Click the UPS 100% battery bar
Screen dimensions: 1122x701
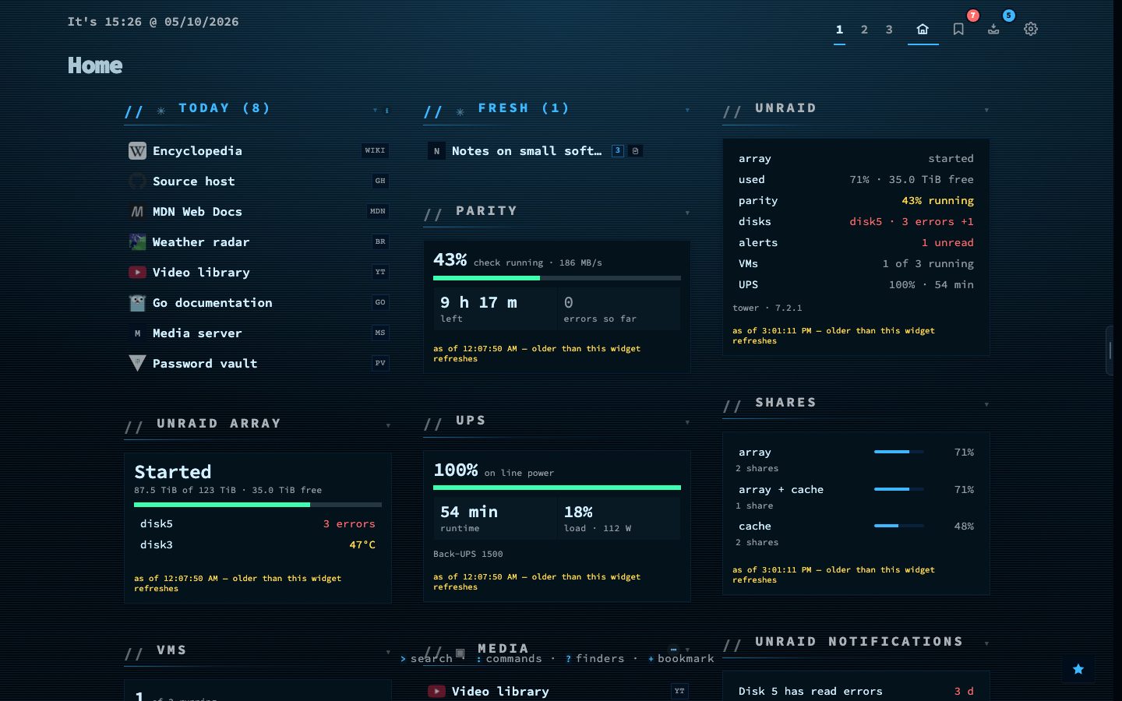557,488
